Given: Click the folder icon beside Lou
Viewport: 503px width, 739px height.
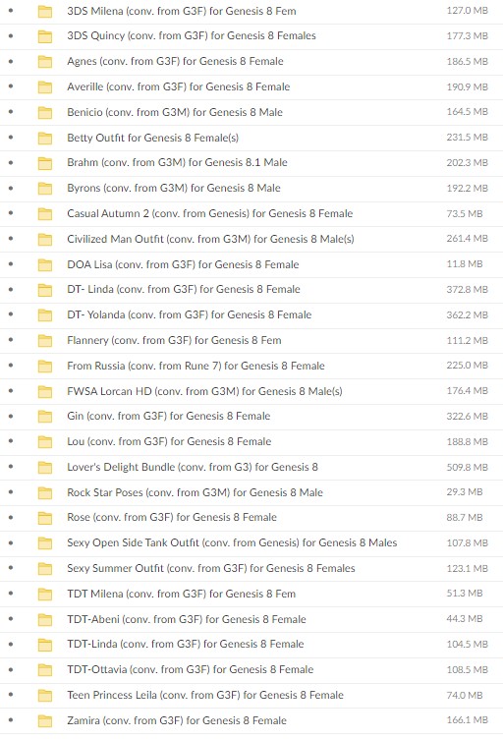Looking at the screenshot, I should tap(45, 442).
